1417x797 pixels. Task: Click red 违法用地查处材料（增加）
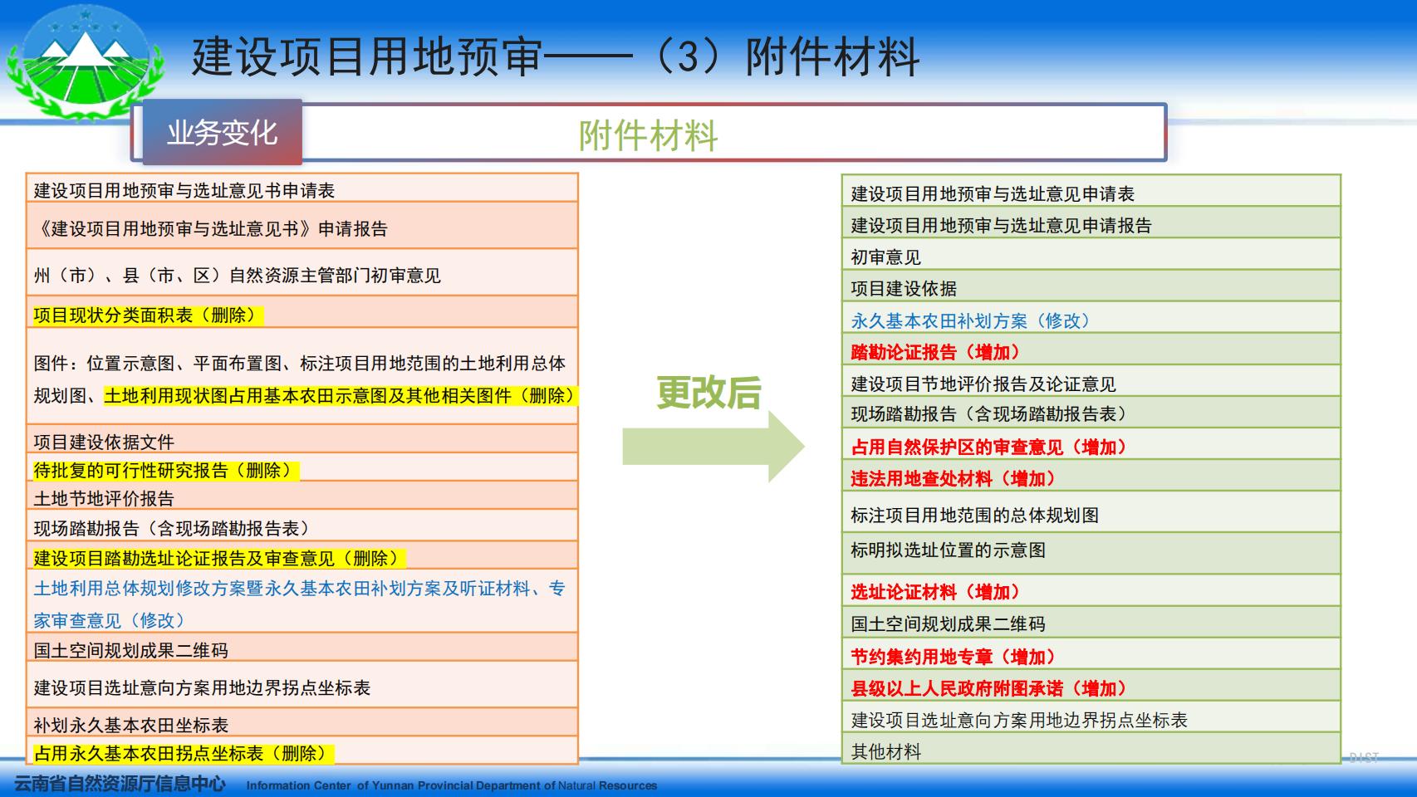953,478
